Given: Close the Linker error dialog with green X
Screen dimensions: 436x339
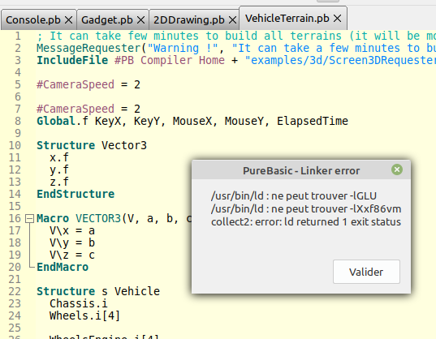Looking at the screenshot, I should click(x=397, y=169).
